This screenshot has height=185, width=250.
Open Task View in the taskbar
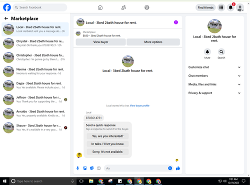[81, 181]
